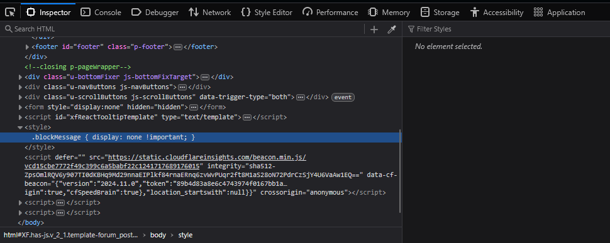Click the markup panel vertical scrollbar

(x=401, y=171)
